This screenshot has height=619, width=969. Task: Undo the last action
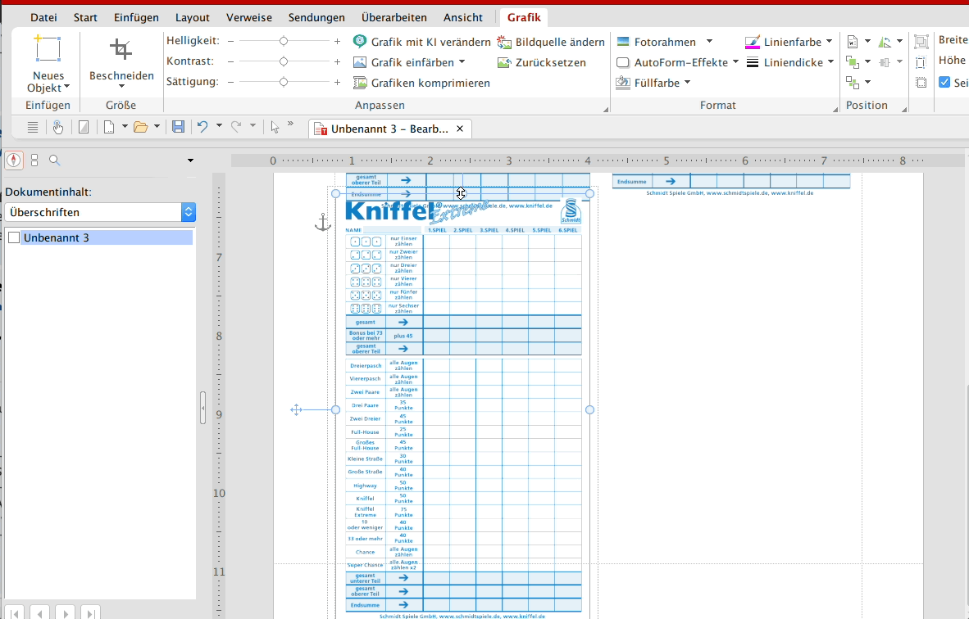point(202,127)
